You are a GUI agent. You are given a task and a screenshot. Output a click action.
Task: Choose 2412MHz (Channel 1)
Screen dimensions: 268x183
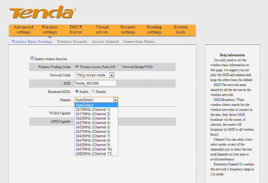click(x=96, y=109)
